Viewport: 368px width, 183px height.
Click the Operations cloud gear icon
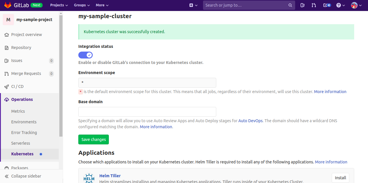click(7, 99)
